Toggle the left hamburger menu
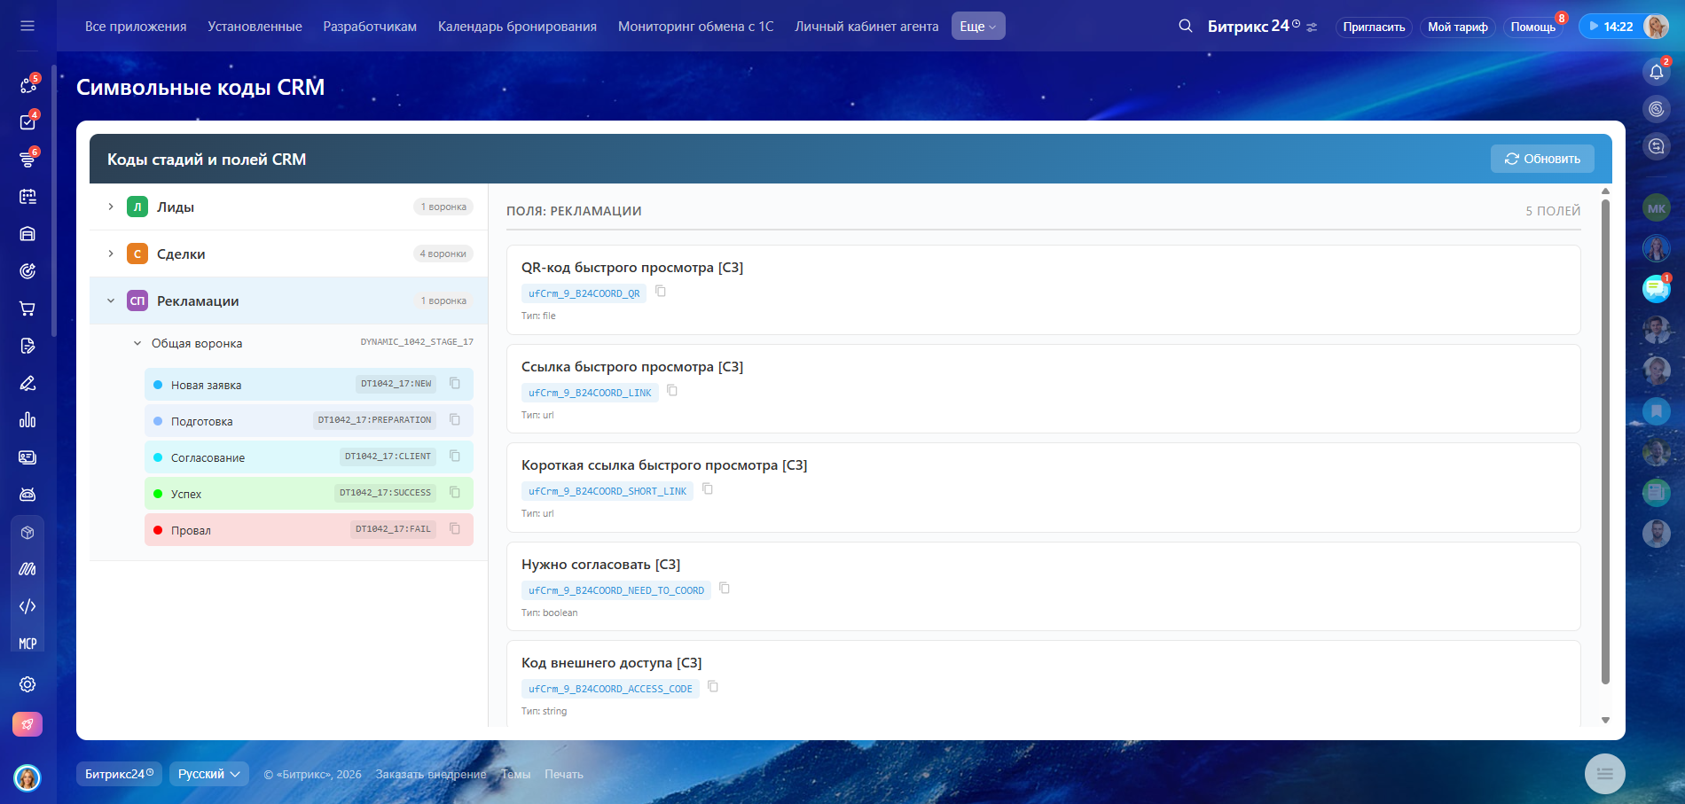The image size is (1685, 804). click(x=27, y=27)
